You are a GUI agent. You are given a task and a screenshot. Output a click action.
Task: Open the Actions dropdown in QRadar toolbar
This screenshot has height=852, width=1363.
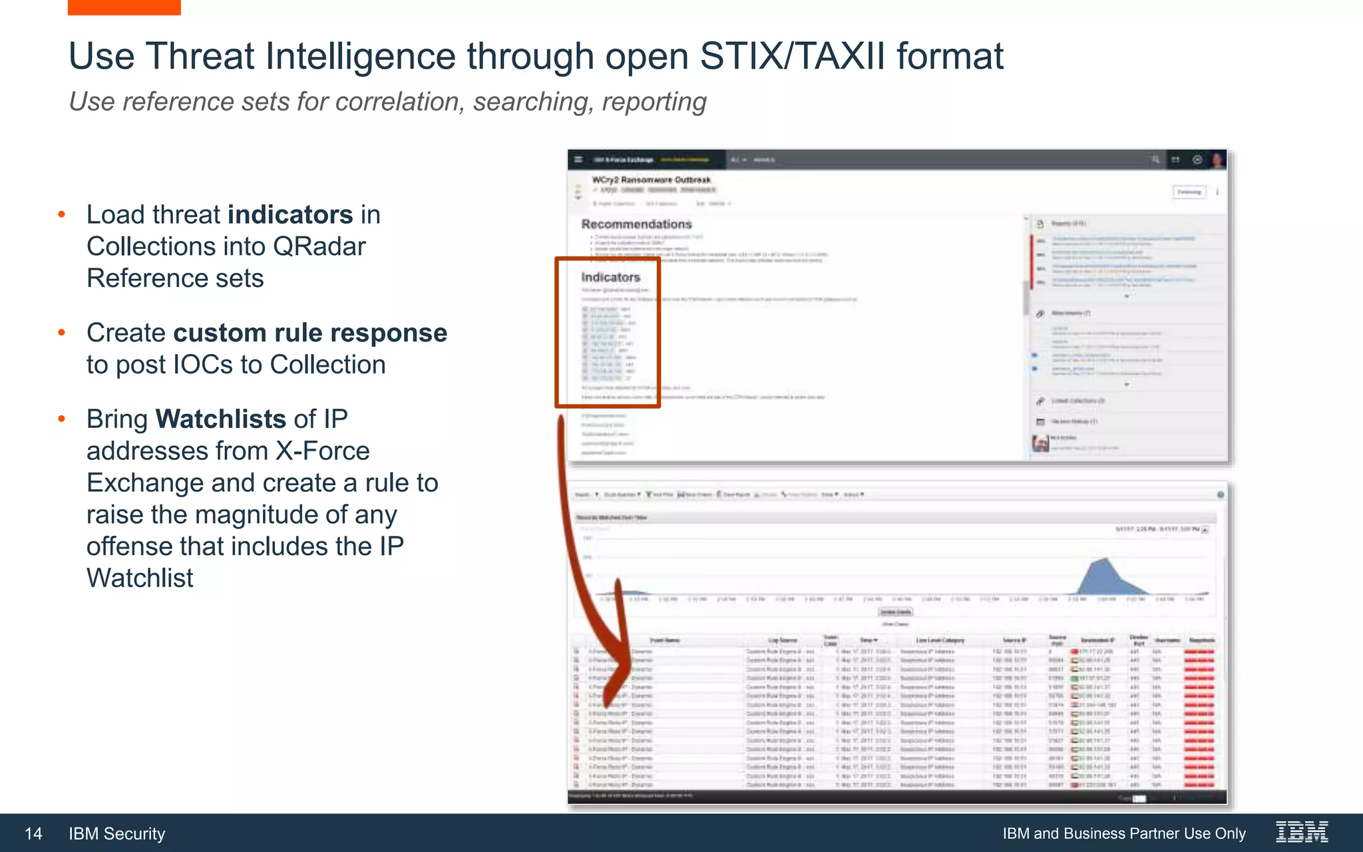853,495
